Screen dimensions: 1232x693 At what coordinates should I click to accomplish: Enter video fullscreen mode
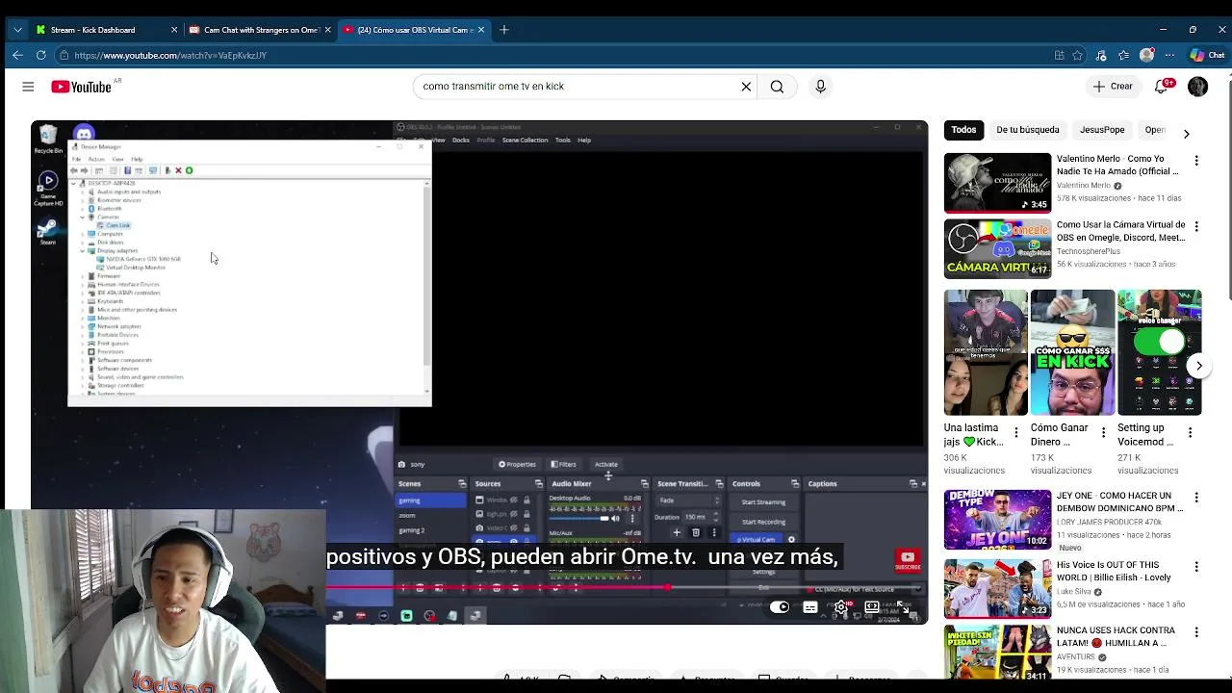(903, 607)
